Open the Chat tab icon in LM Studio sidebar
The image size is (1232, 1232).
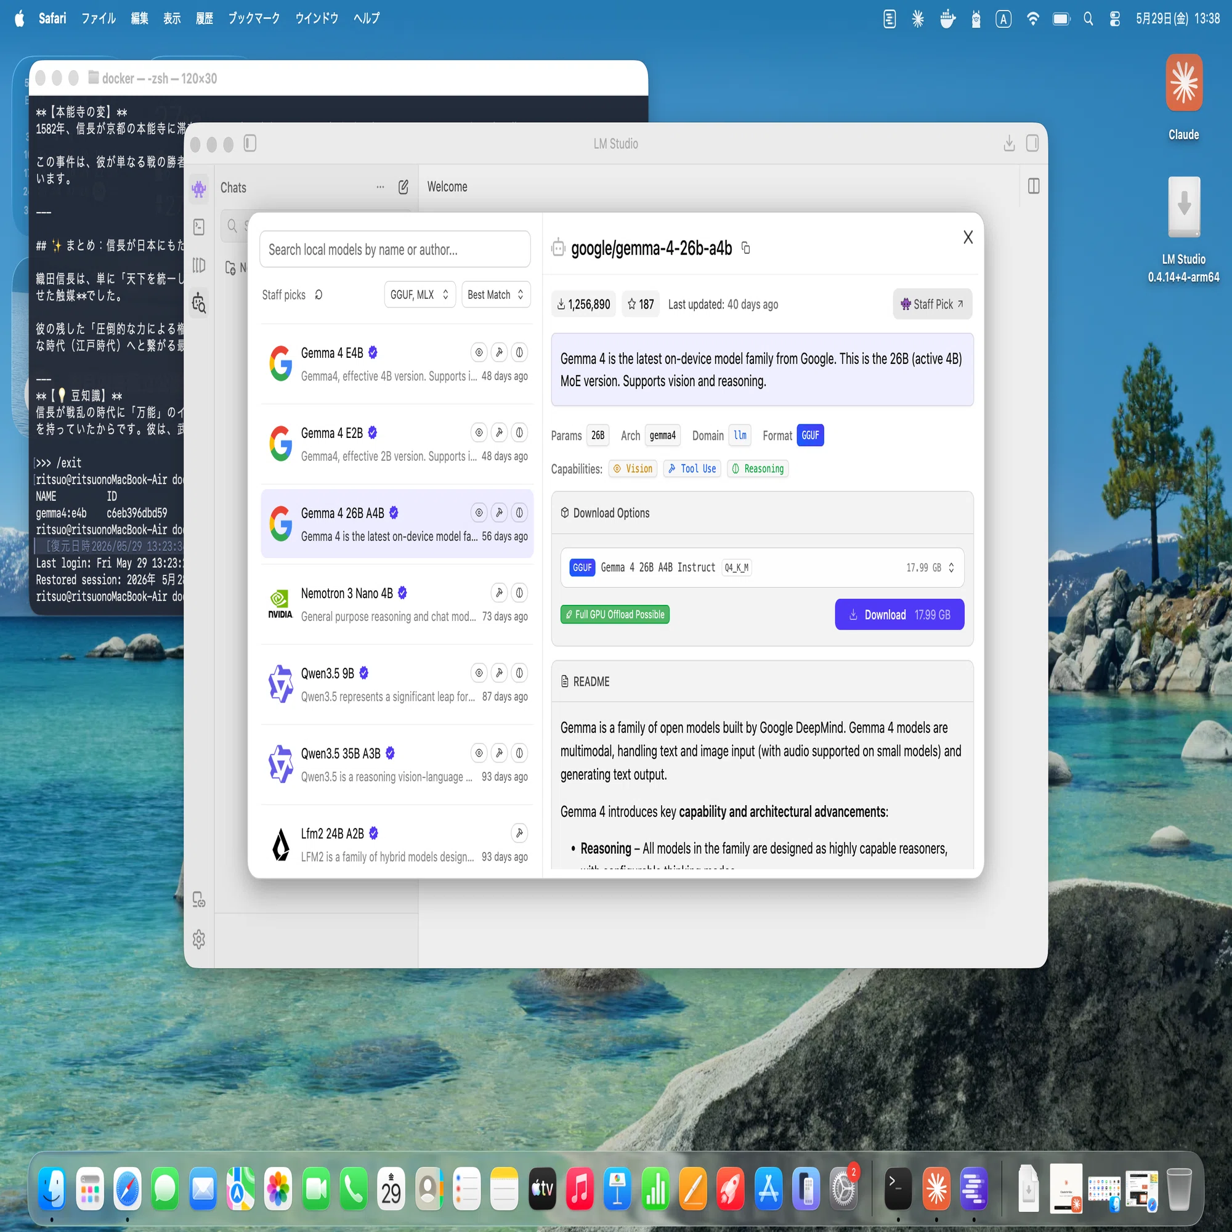pyautogui.click(x=199, y=188)
